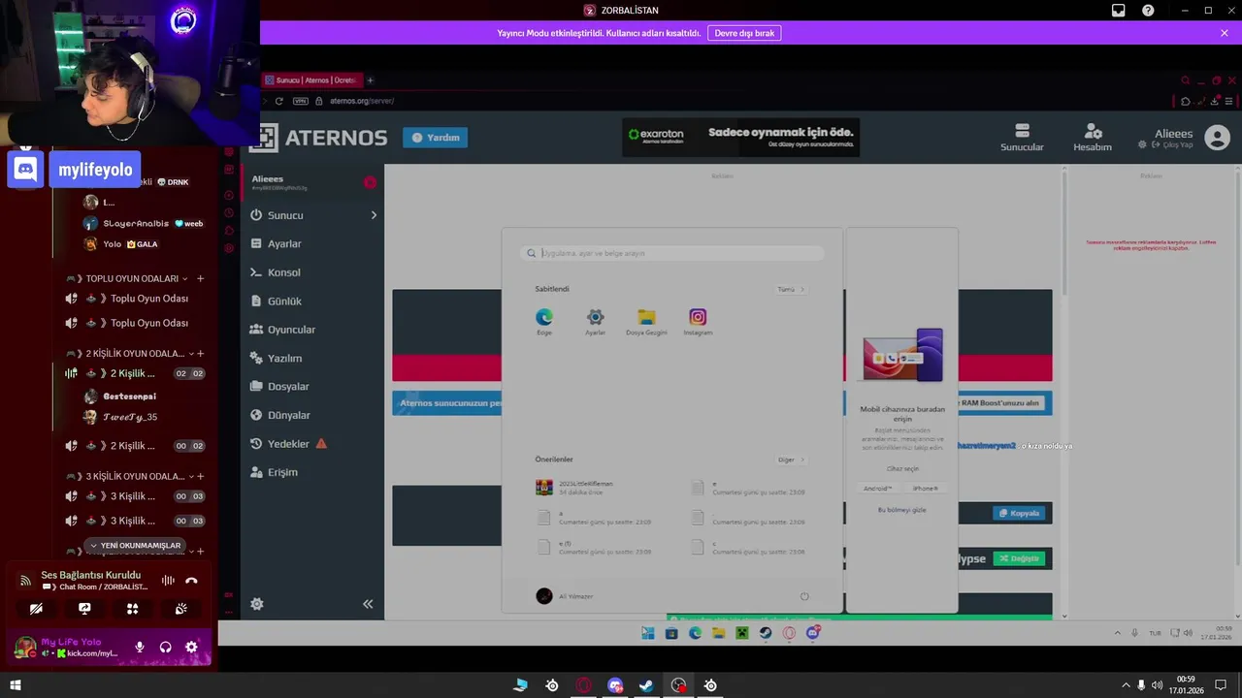Click the Alieees profile avatar

[x=1217, y=138]
